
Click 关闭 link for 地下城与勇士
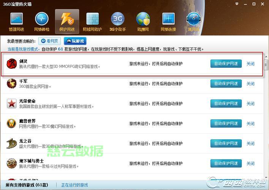(250, 163)
